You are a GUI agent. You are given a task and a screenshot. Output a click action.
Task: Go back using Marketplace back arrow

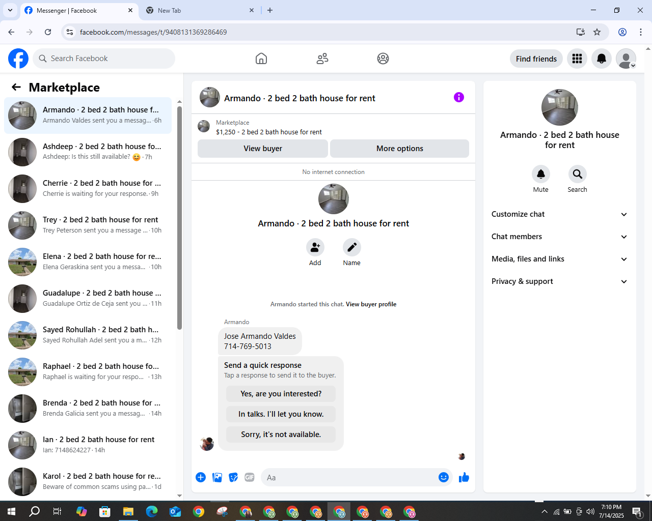(16, 87)
